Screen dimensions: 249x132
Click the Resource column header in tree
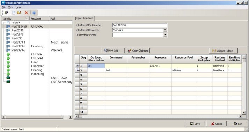click(x=39, y=18)
